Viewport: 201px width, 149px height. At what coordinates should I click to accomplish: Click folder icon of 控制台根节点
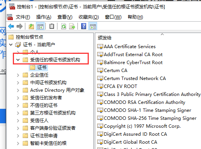pyautogui.click(x=11, y=37)
